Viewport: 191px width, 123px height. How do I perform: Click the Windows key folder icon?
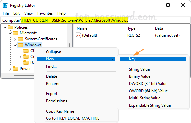pyautogui.click(x=21, y=45)
